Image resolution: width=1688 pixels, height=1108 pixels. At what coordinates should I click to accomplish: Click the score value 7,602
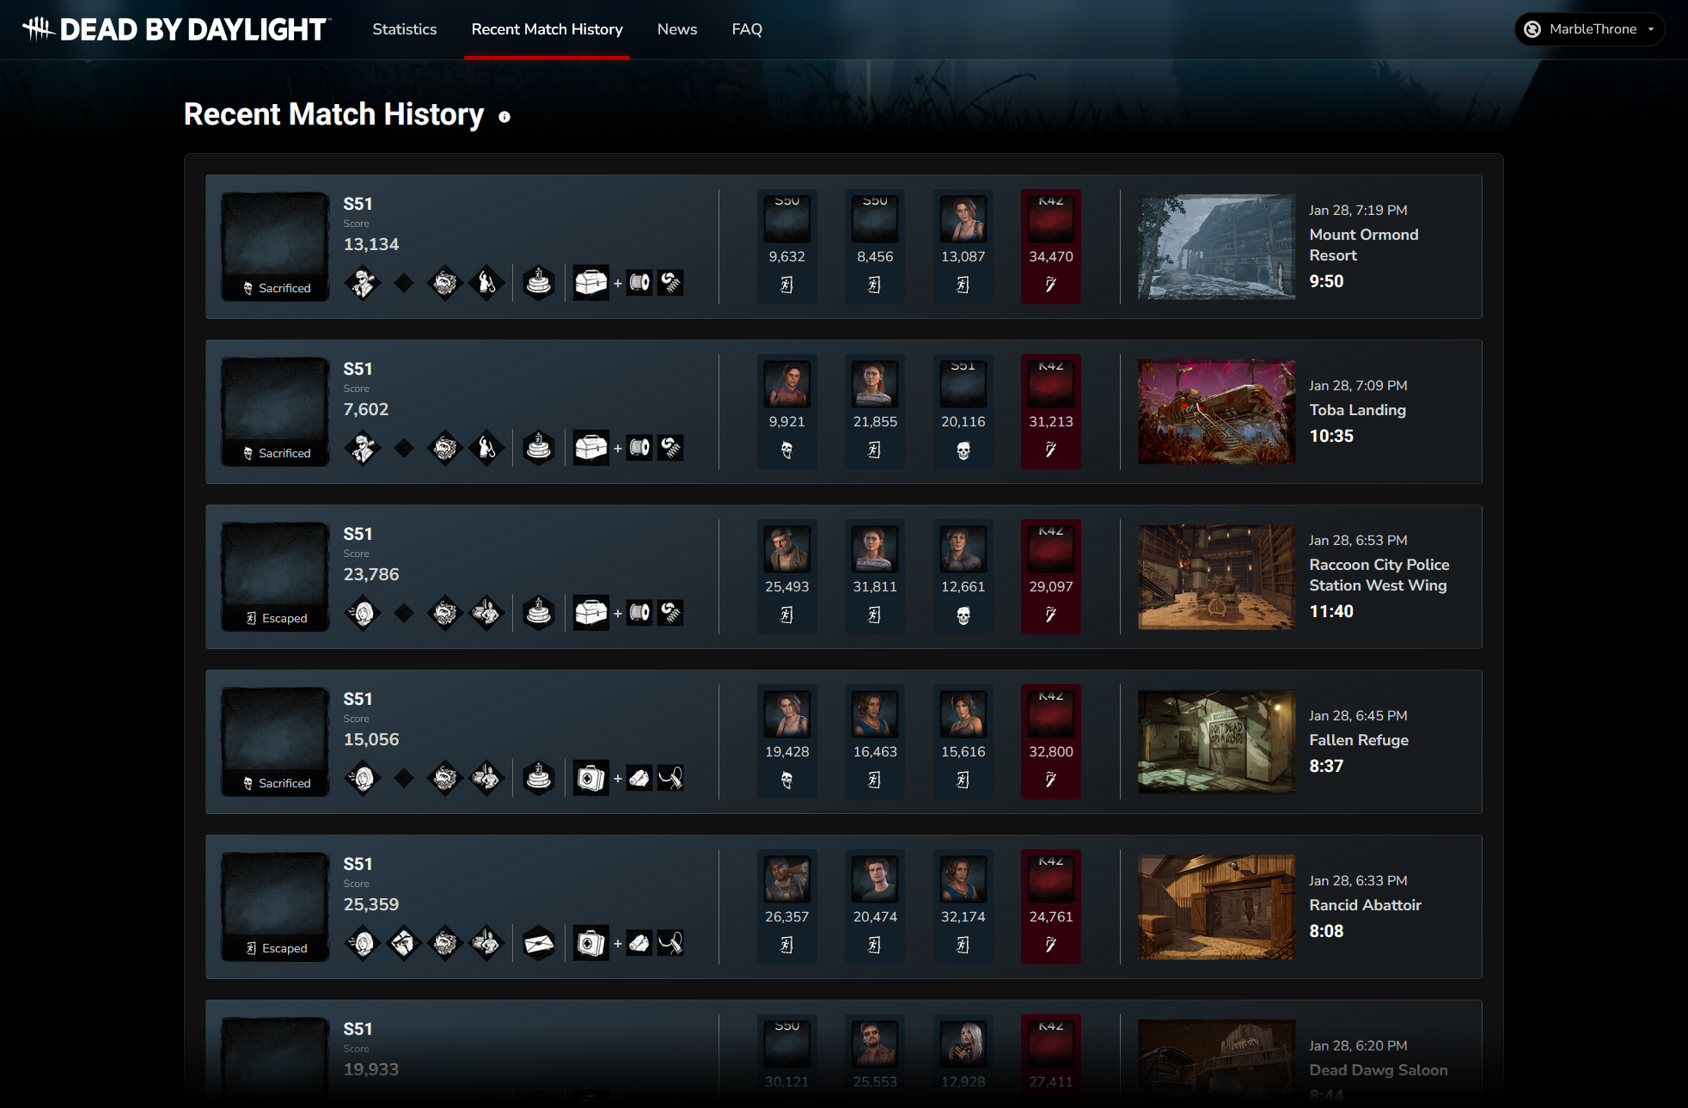tap(366, 409)
